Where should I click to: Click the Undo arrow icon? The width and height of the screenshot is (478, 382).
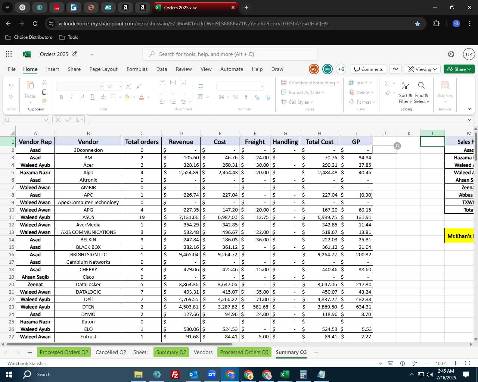pyautogui.click(x=11, y=86)
